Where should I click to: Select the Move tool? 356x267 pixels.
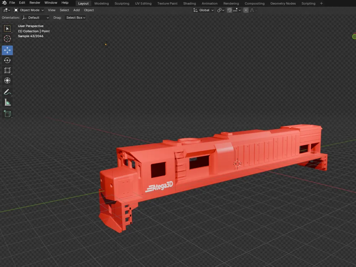click(7, 50)
